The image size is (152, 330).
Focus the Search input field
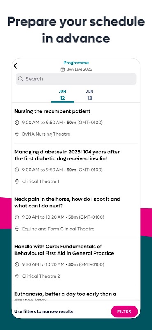point(76,79)
